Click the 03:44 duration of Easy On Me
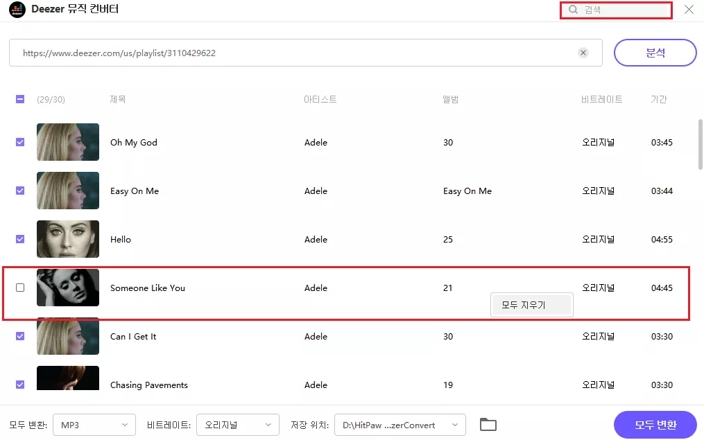The image size is (704, 440). (x=662, y=191)
